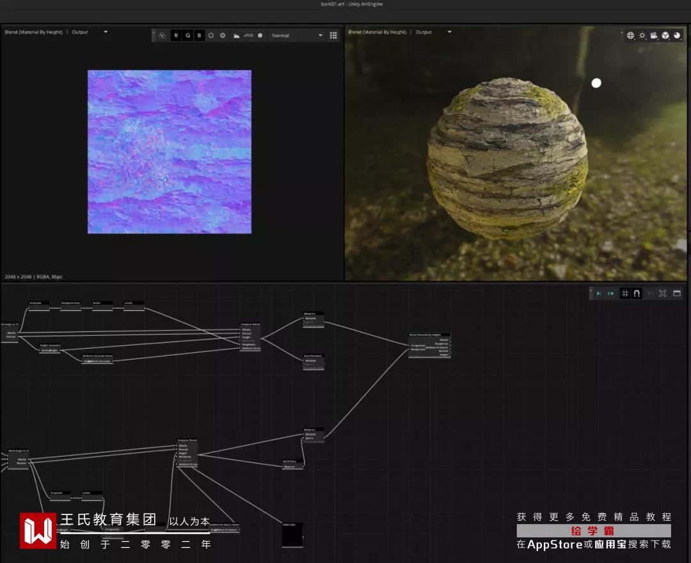Open the Normal channel dropdown
The height and width of the screenshot is (563, 691).
pyautogui.click(x=297, y=36)
